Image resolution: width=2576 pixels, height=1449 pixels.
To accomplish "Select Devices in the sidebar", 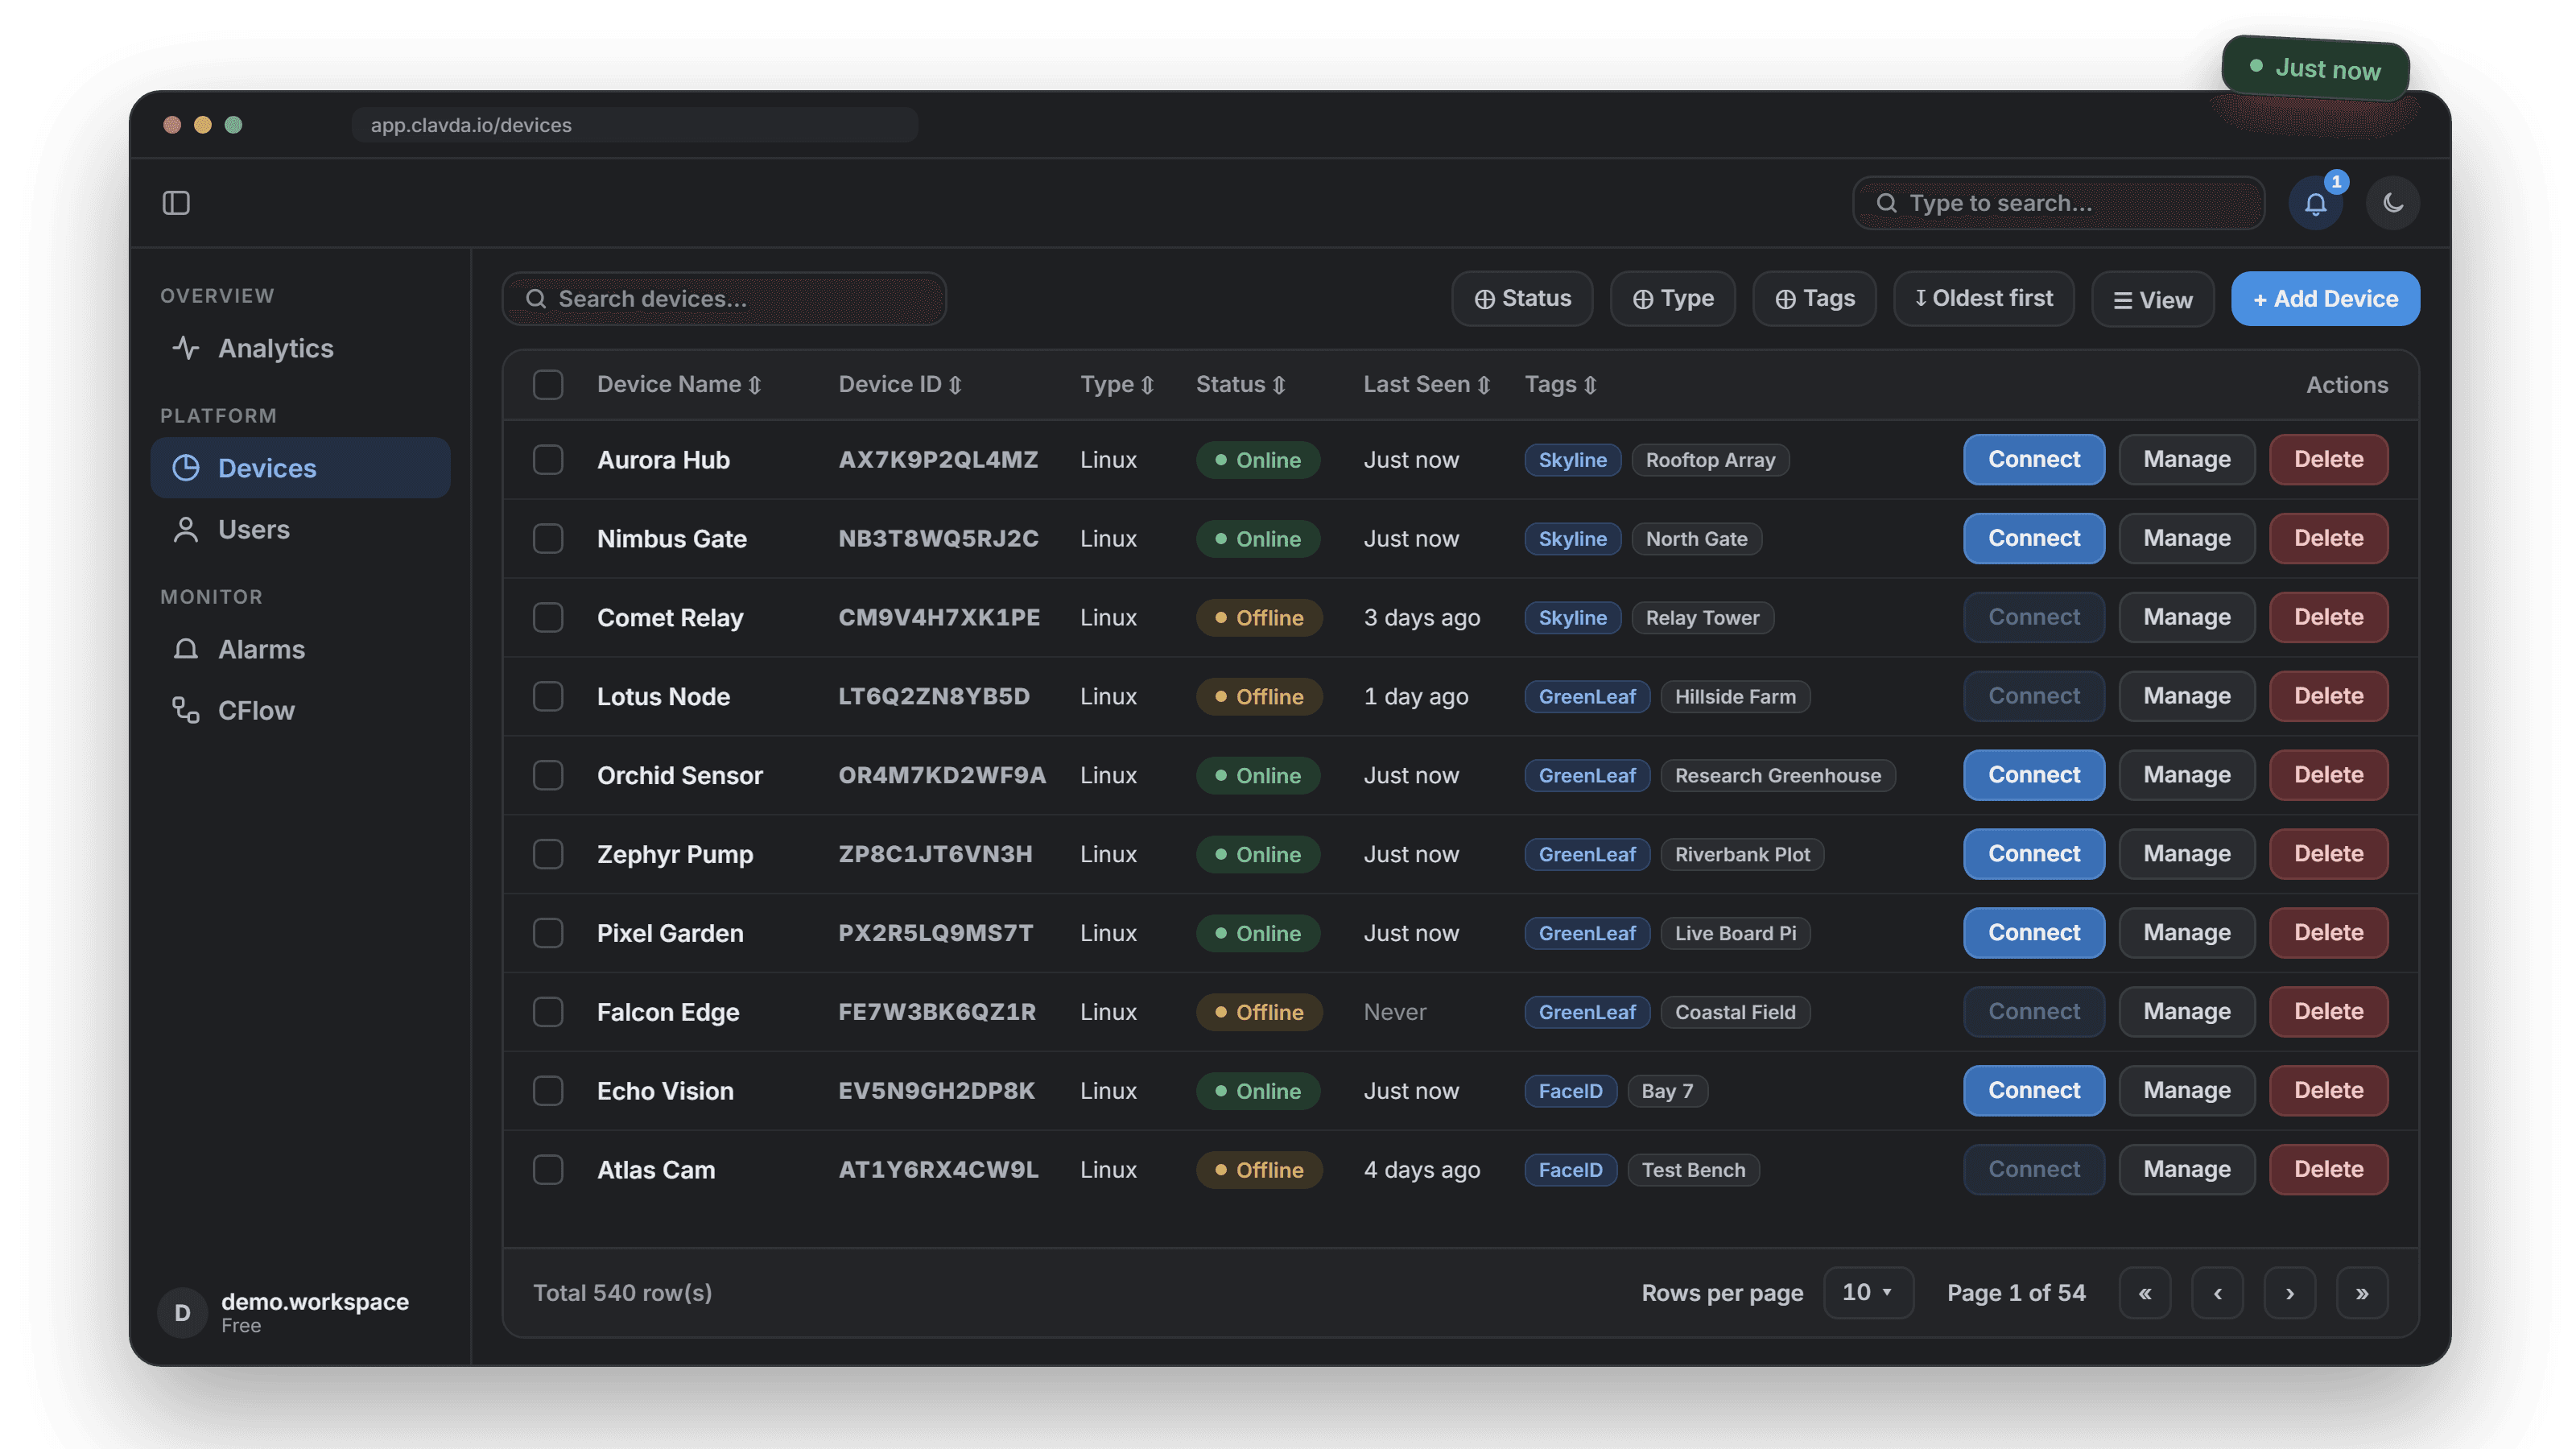I will tap(300, 468).
